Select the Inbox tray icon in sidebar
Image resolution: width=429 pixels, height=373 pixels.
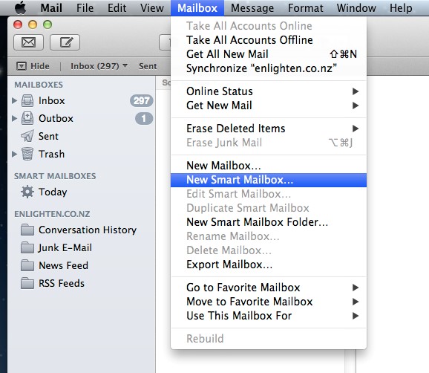pyautogui.click(x=27, y=101)
